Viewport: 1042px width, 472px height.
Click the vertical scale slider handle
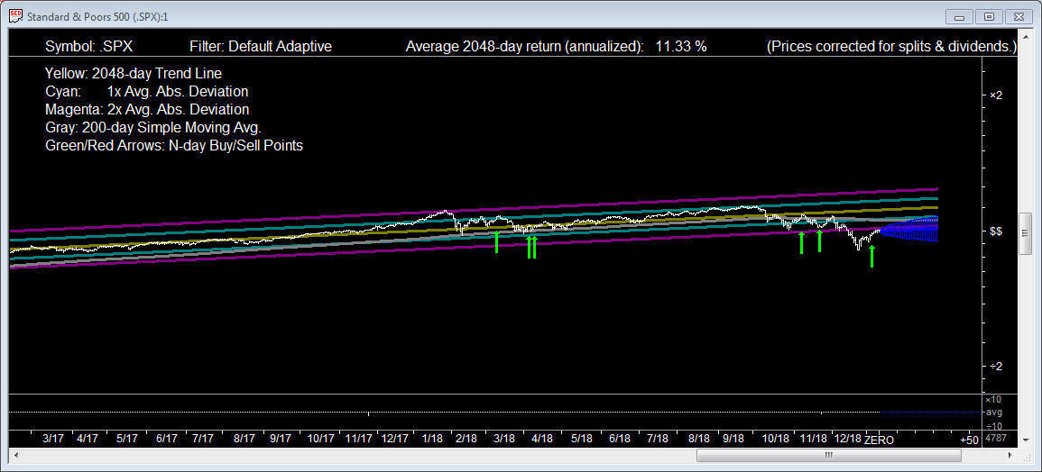pyautogui.click(x=1026, y=233)
